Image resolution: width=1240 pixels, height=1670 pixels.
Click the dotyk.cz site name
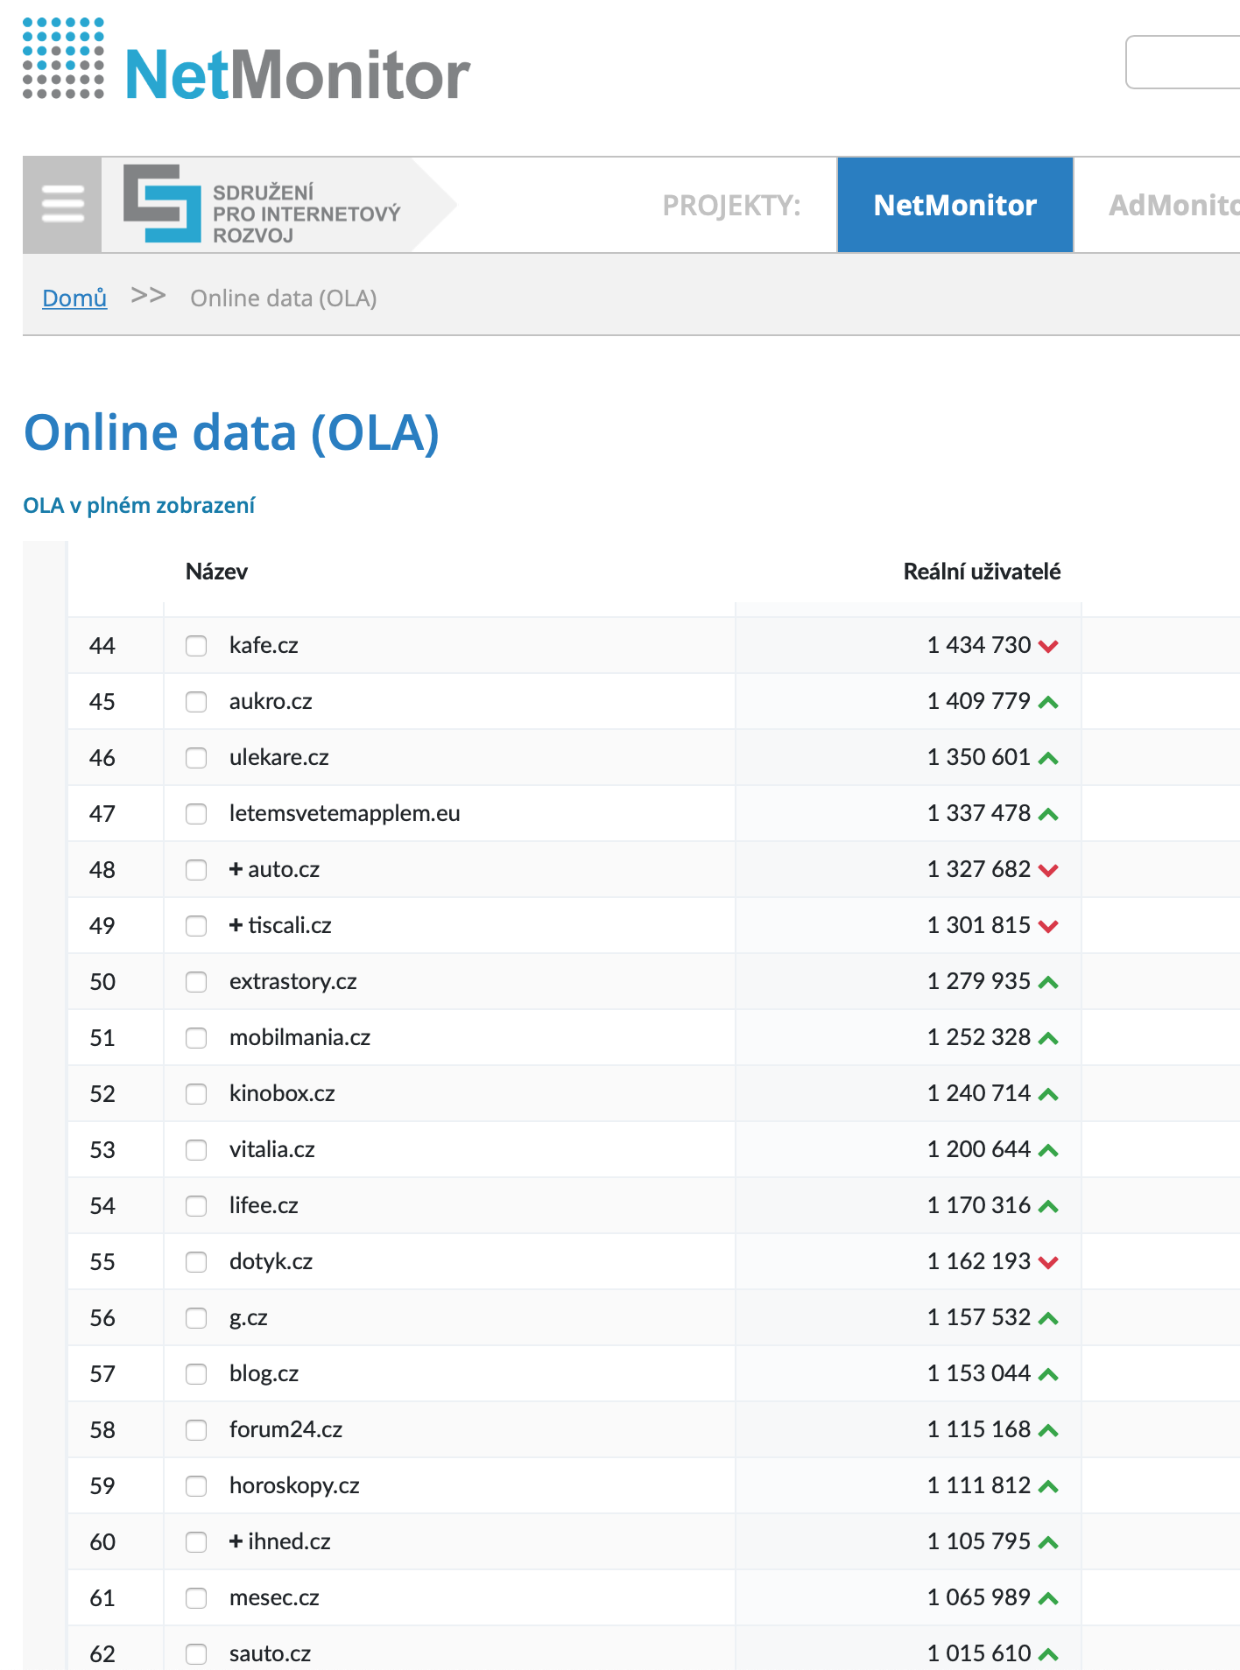[x=271, y=1261]
